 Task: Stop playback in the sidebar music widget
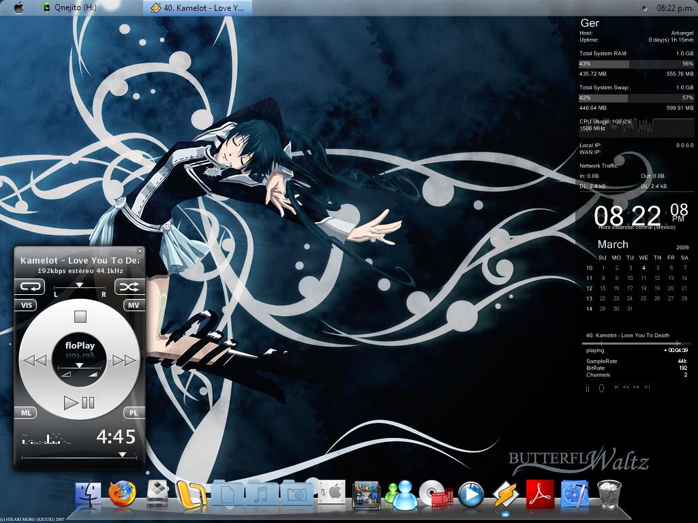pos(601,388)
